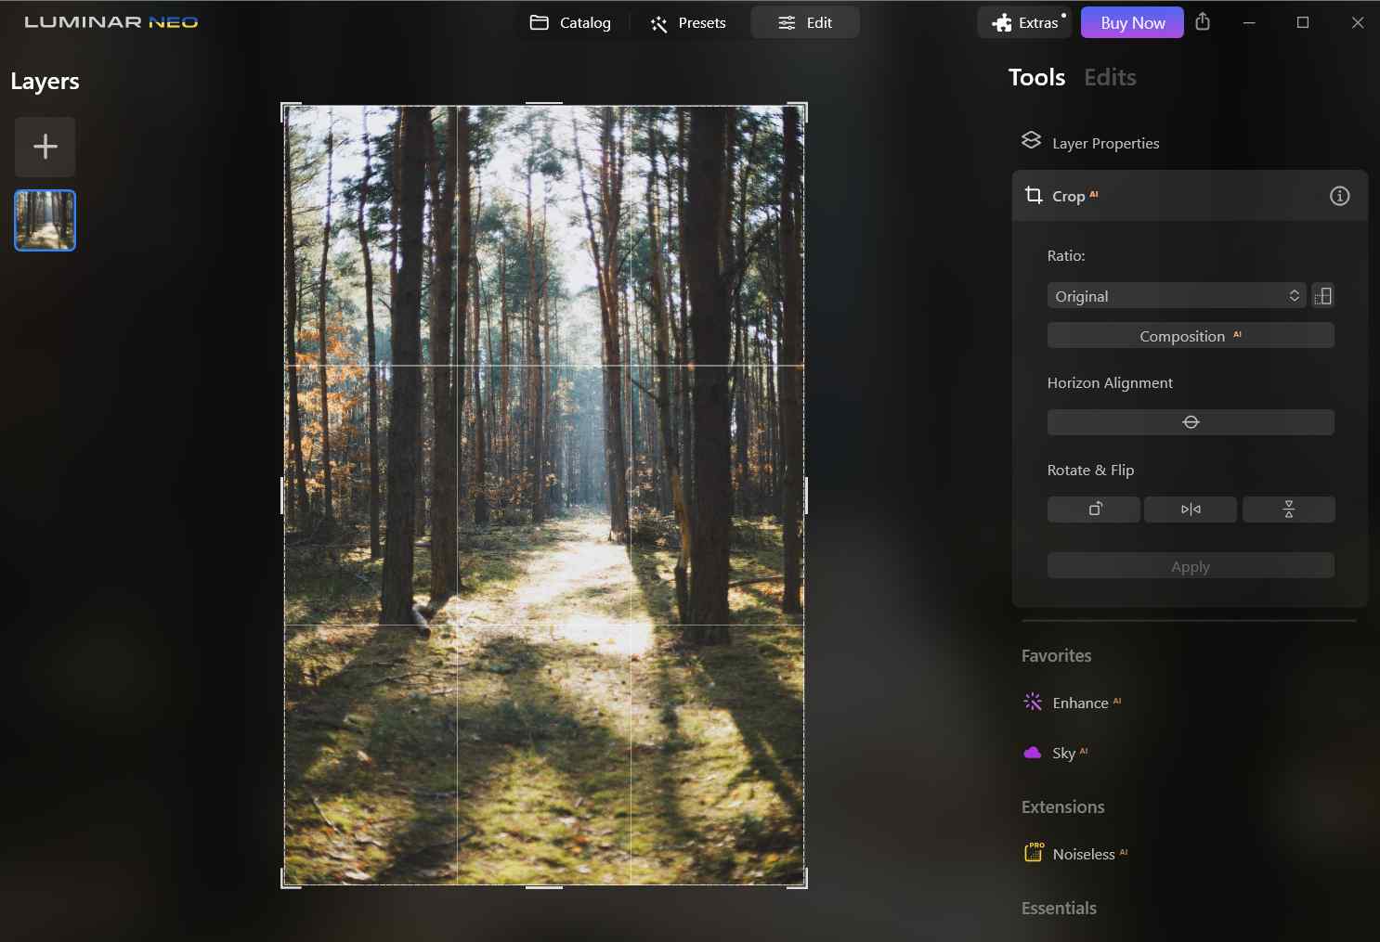Select the forest layer thumbnail
Screen dimensions: 1380x942
click(x=45, y=221)
